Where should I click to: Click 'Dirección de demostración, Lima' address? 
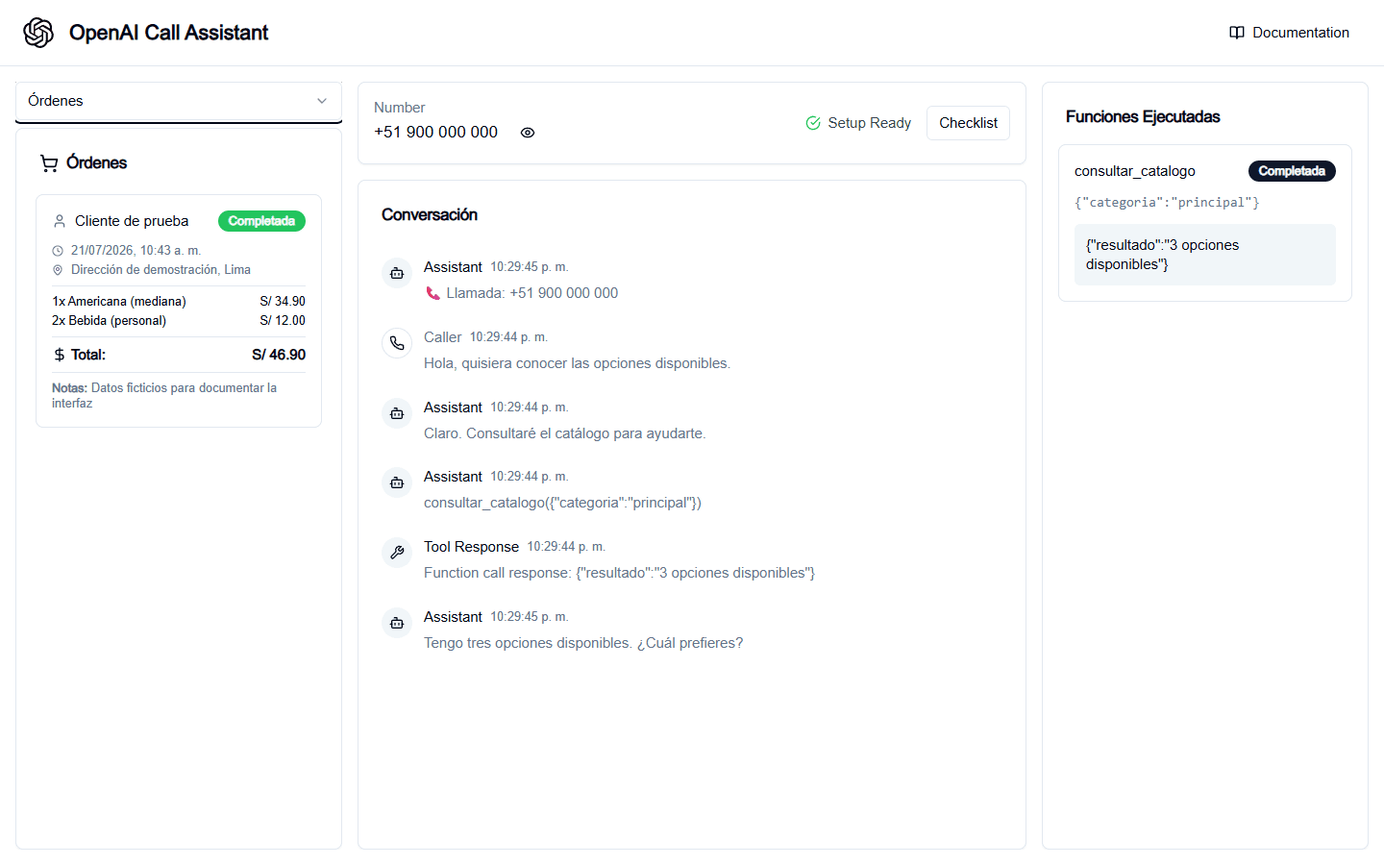point(161,270)
